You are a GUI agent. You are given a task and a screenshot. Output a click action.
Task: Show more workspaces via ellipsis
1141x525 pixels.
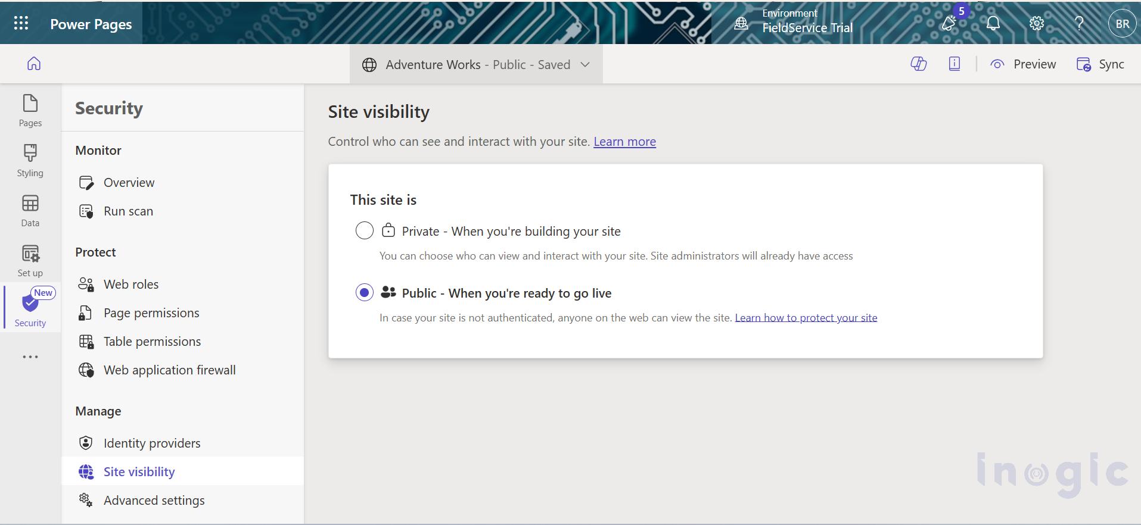click(30, 357)
